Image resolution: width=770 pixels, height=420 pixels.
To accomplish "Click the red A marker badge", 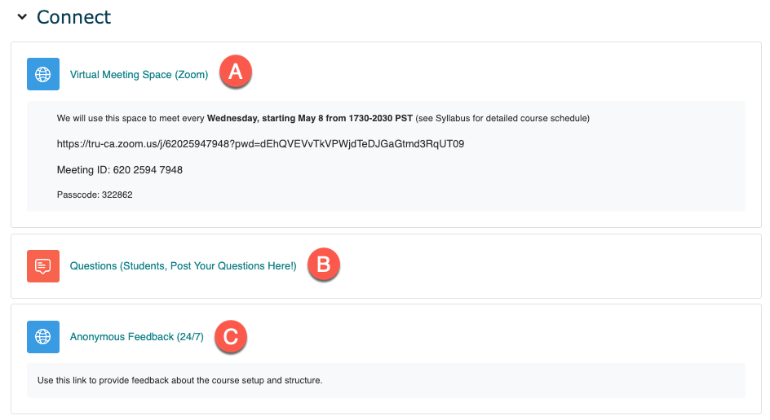I will [x=236, y=72].
